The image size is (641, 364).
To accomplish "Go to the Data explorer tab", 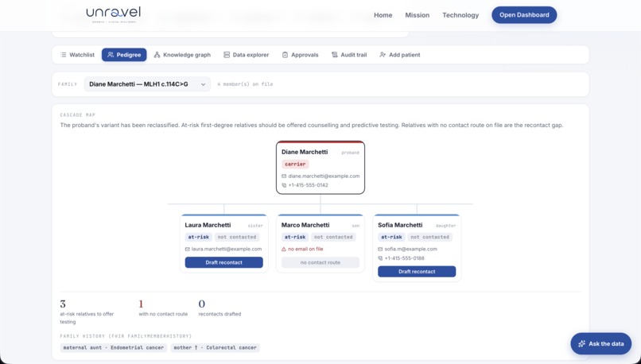I will click(x=246, y=55).
